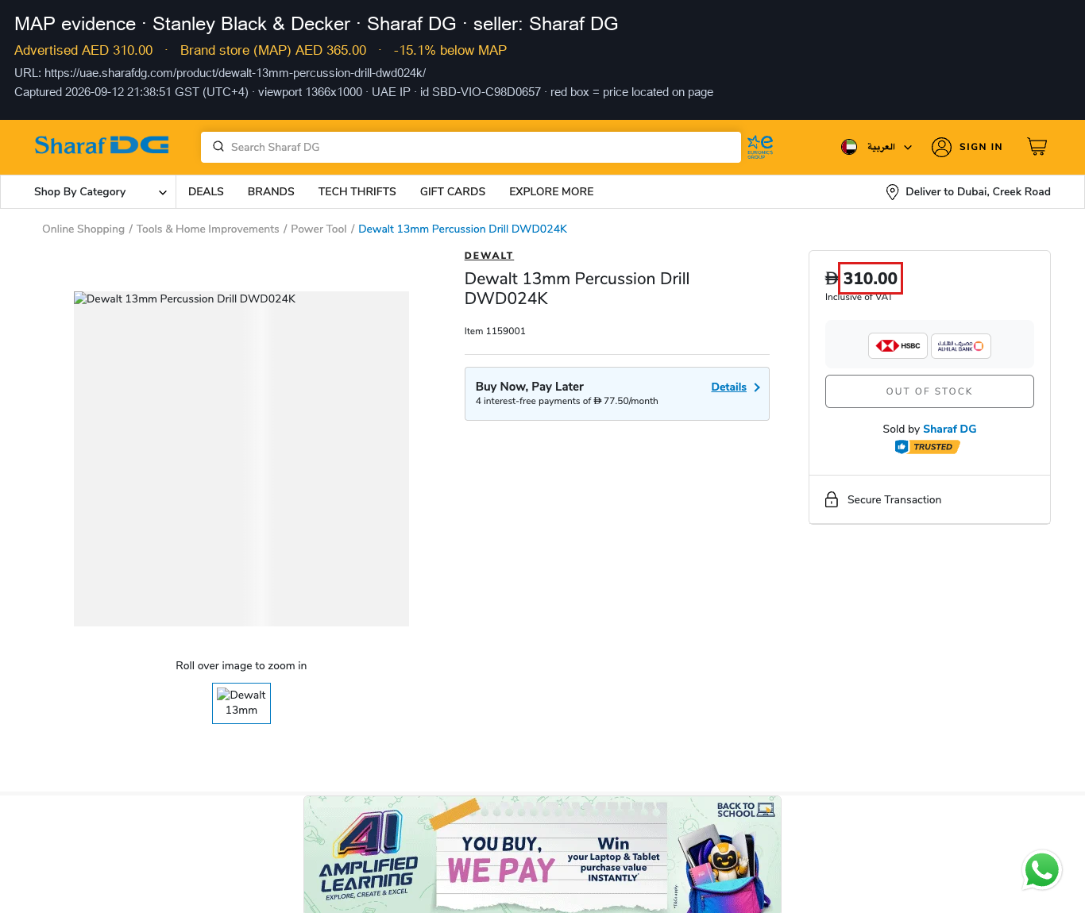The image size is (1085, 913).
Task: Click the Sign In link
Action: pos(981,147)
